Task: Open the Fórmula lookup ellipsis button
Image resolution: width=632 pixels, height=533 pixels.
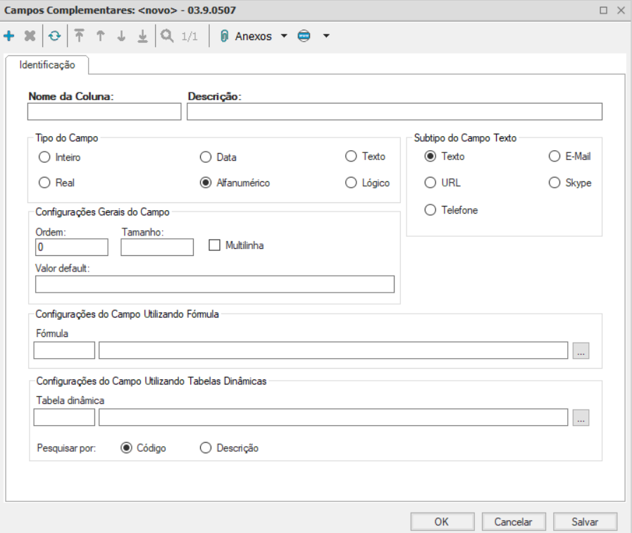Action: (581, 350)
